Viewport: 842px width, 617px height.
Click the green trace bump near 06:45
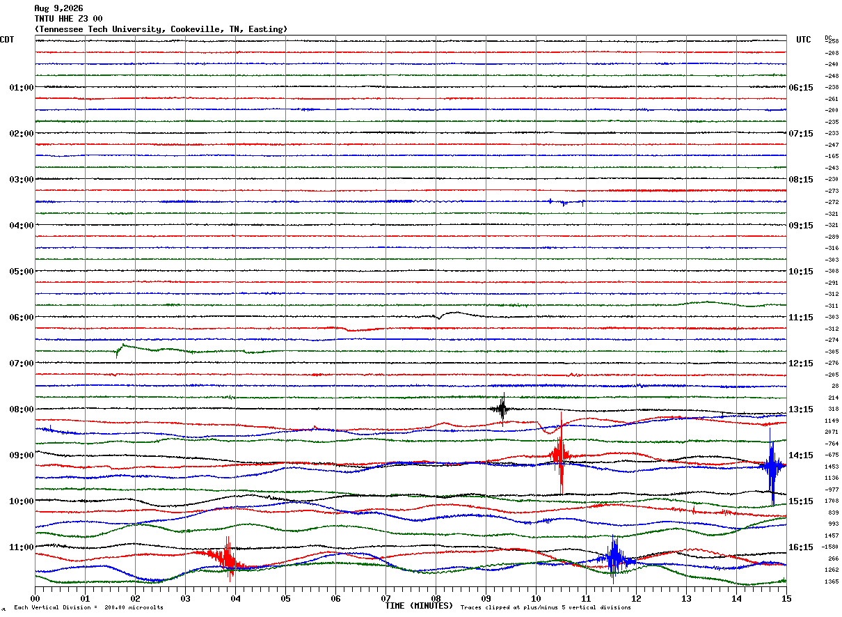[122, 349]
